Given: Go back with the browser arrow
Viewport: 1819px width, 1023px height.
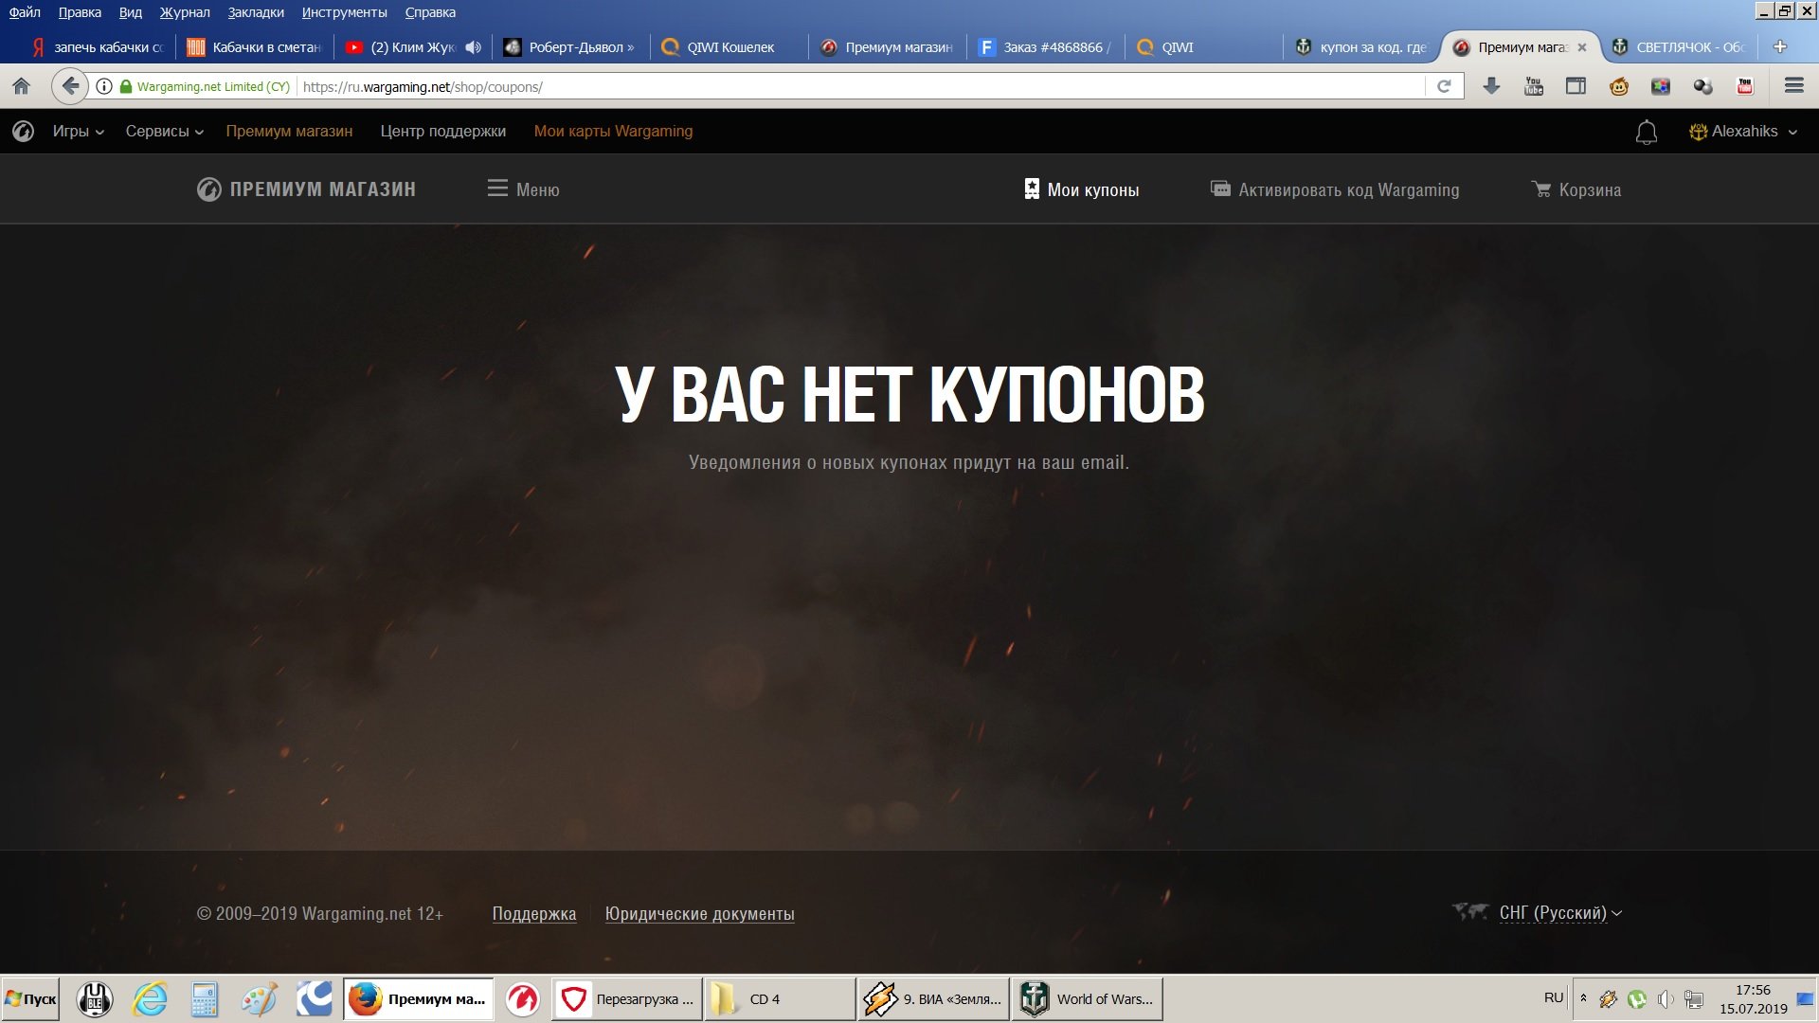Looking at the screenshot, I should [69, 86].
